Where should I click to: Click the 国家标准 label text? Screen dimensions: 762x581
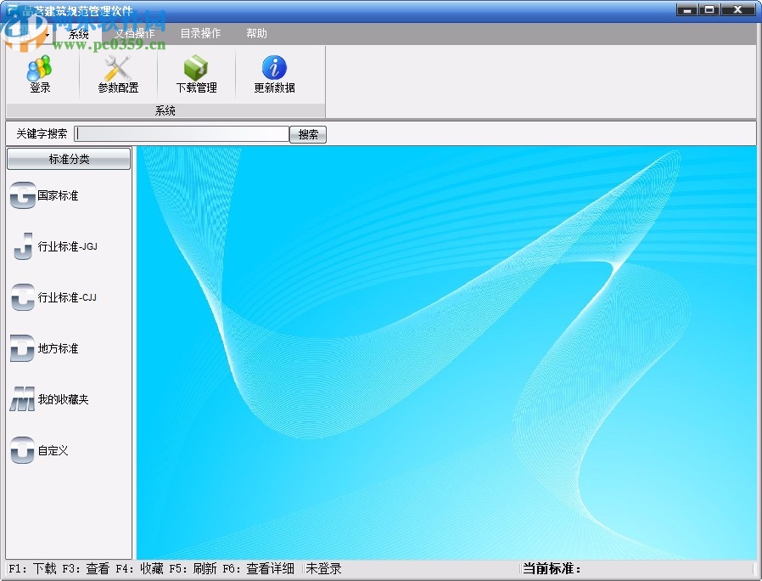(58, 195)
